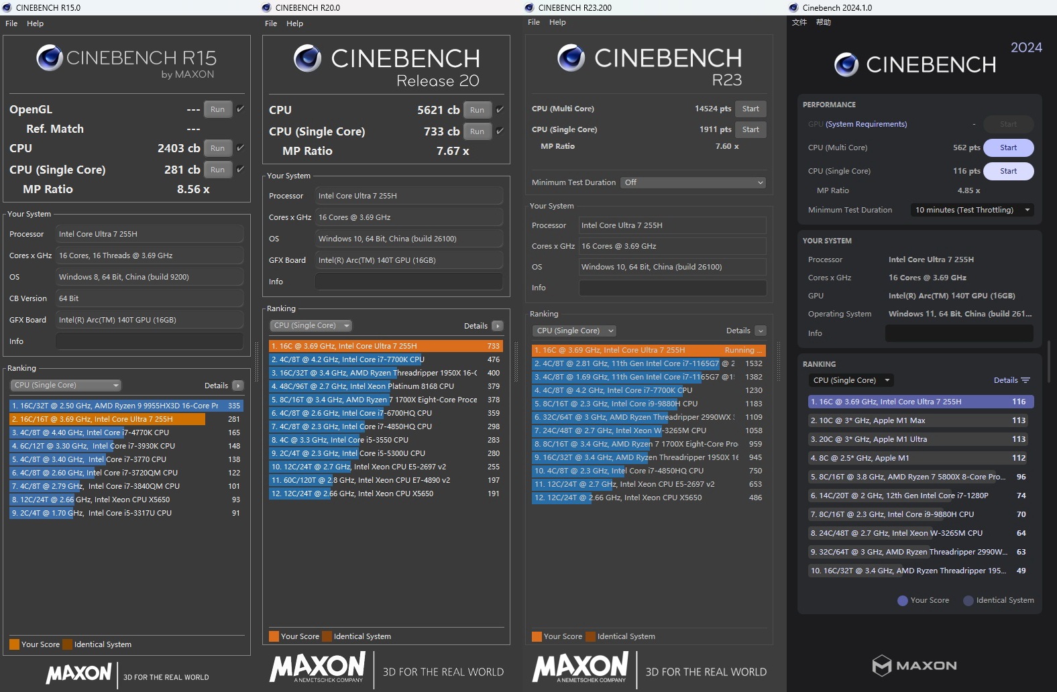The width and height of the screenshot is (1057, 692).
Task: Toggle R20 CPU Single Core checkmark
Action: pos(500,131)
